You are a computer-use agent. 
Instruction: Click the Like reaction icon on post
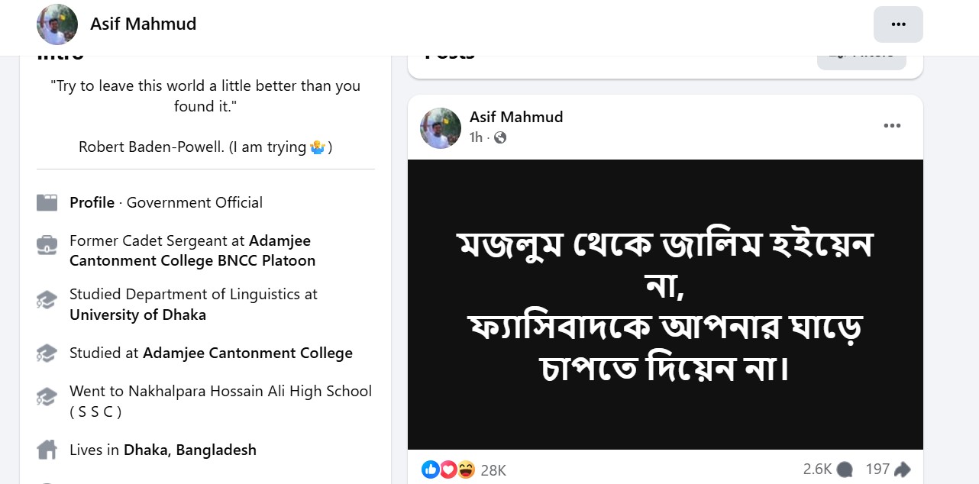point(431,469)
